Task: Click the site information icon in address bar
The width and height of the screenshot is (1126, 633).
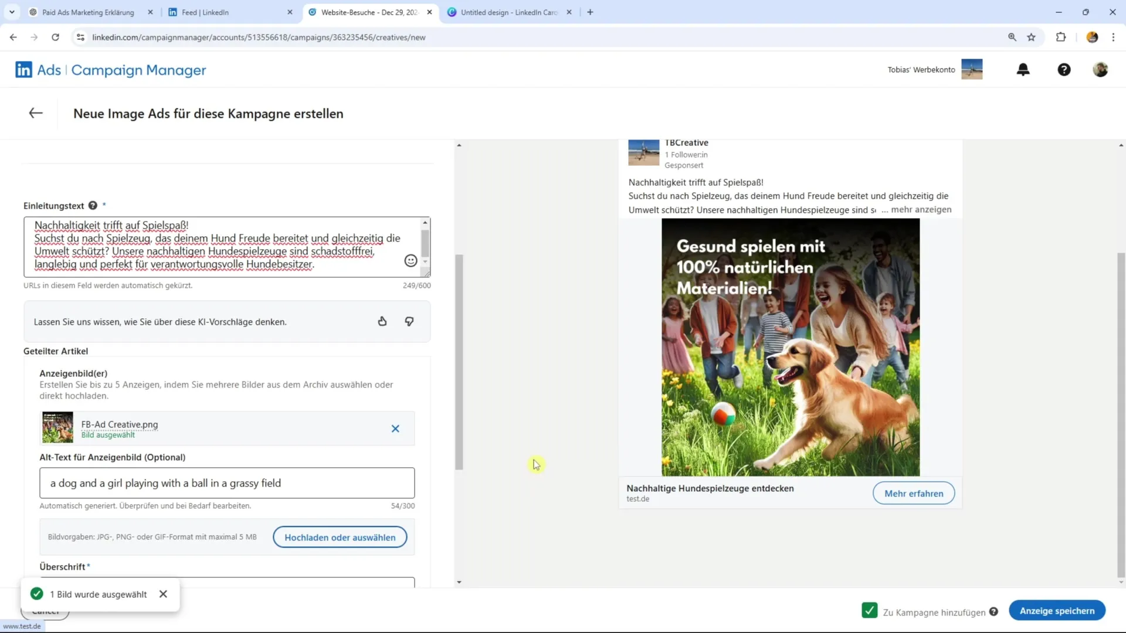Action: point(80,37)
